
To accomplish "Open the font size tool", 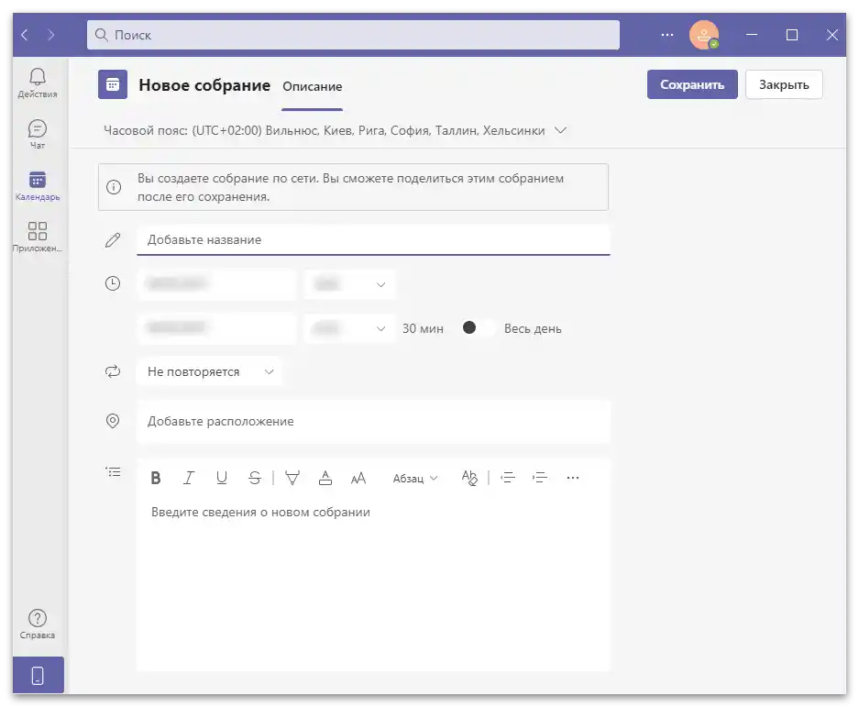I will (x=358, y=478).
